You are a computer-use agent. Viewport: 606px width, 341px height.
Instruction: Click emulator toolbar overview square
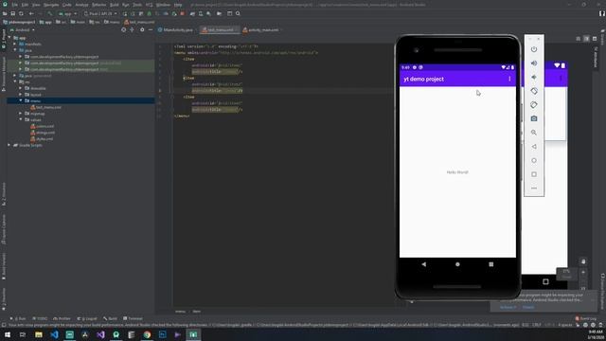534,174
